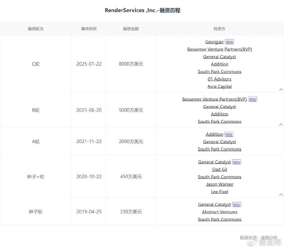284x249 pixels.
Task: Open General Catalyst link in B轮 row
Action: click(220, 107)
